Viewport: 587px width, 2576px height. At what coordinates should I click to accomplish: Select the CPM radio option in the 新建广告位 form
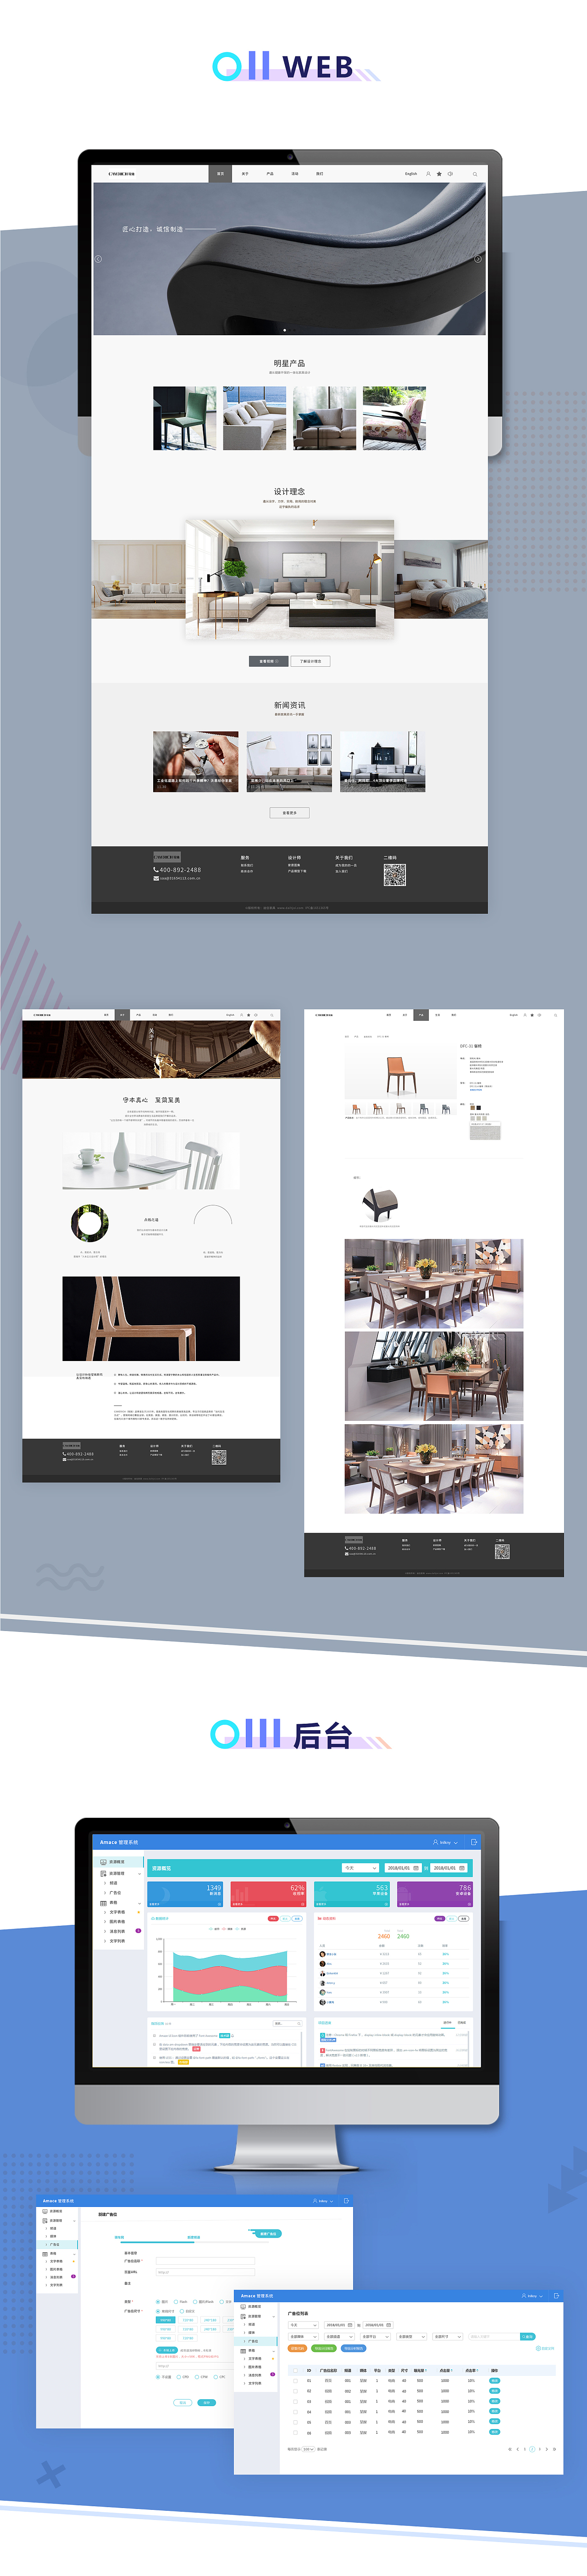click(x=196, y=2377)
